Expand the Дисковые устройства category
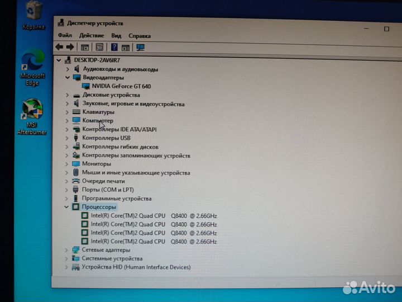402x302 pixels. click(x=68, y=95)
